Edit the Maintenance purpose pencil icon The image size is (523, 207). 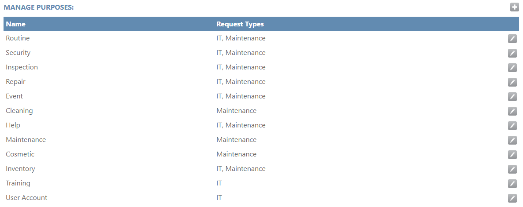click(512, 140)
